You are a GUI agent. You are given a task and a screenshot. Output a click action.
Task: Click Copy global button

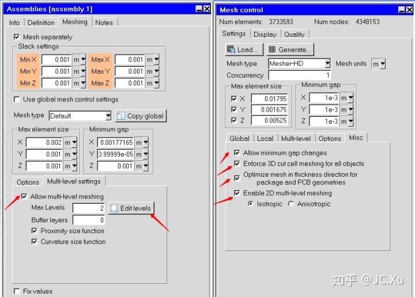141,116
